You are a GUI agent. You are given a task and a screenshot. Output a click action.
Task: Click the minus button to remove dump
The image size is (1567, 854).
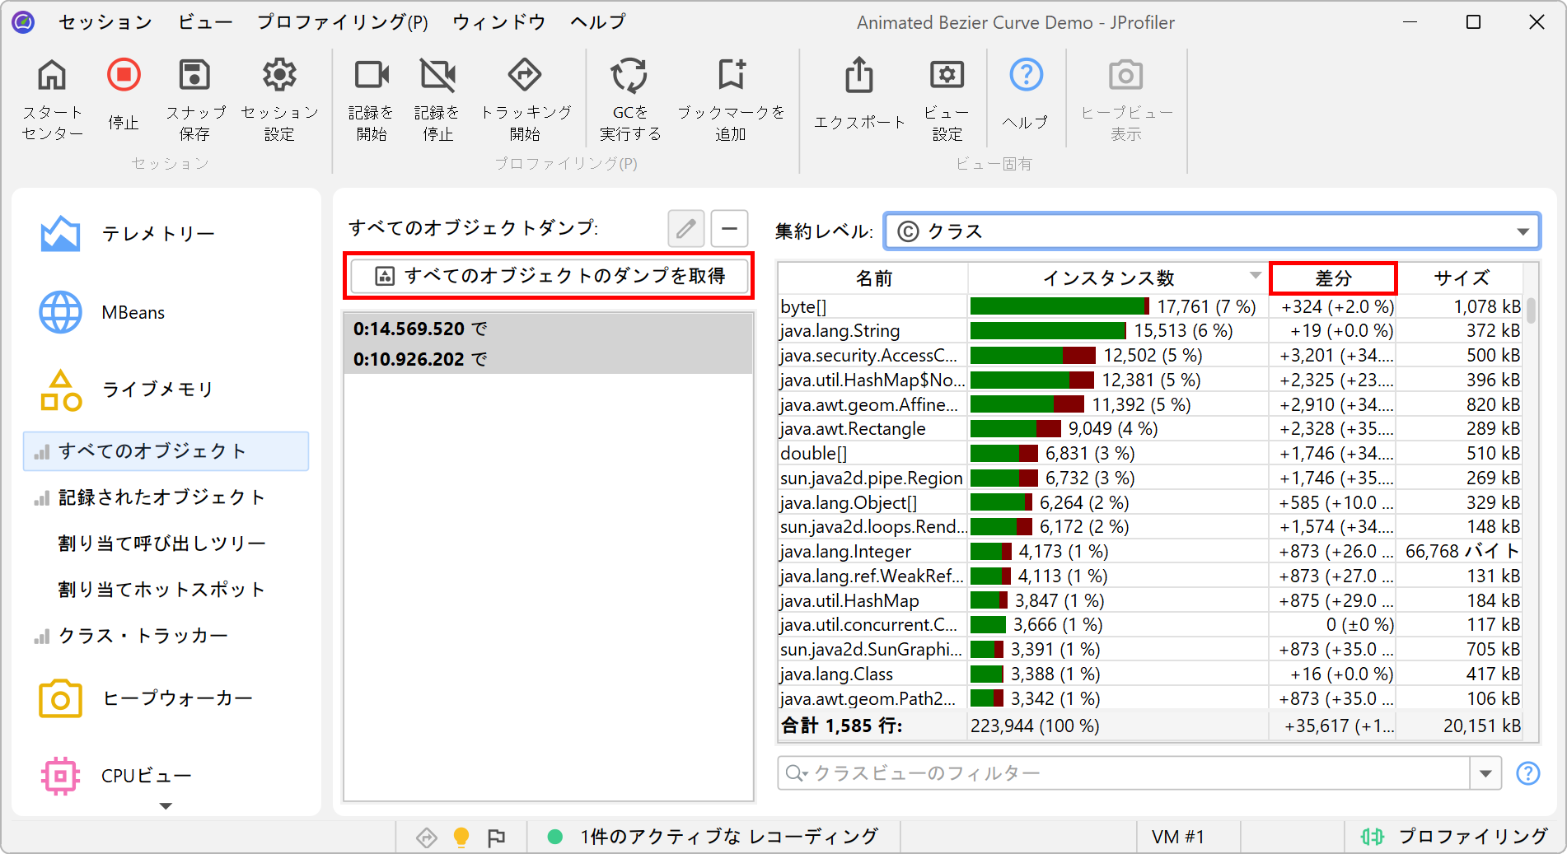coord(729,228)
